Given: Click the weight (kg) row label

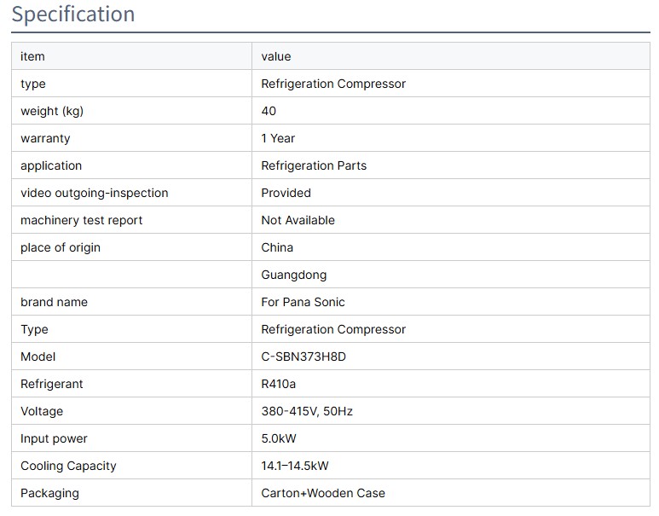Looking at the screenshot, I should tap(52, 111).
